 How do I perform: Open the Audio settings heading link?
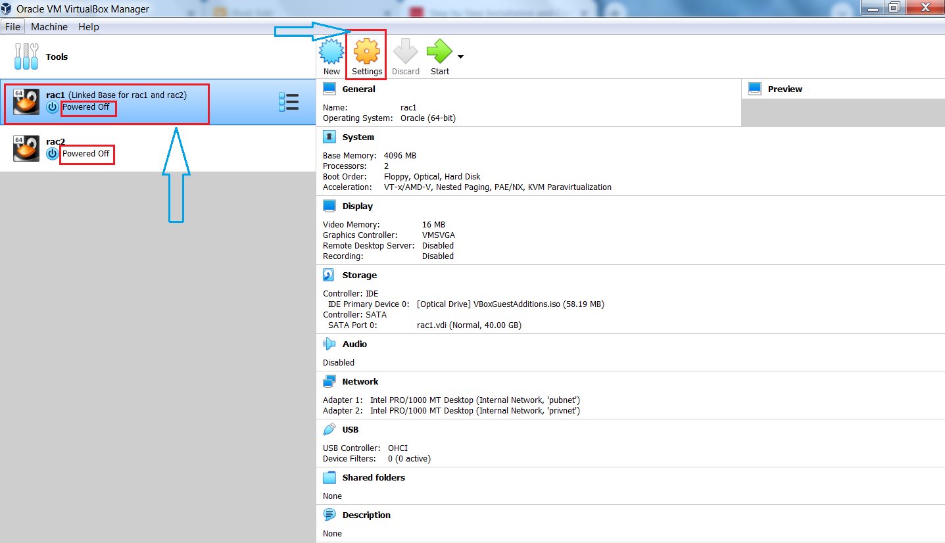[355, 344]
